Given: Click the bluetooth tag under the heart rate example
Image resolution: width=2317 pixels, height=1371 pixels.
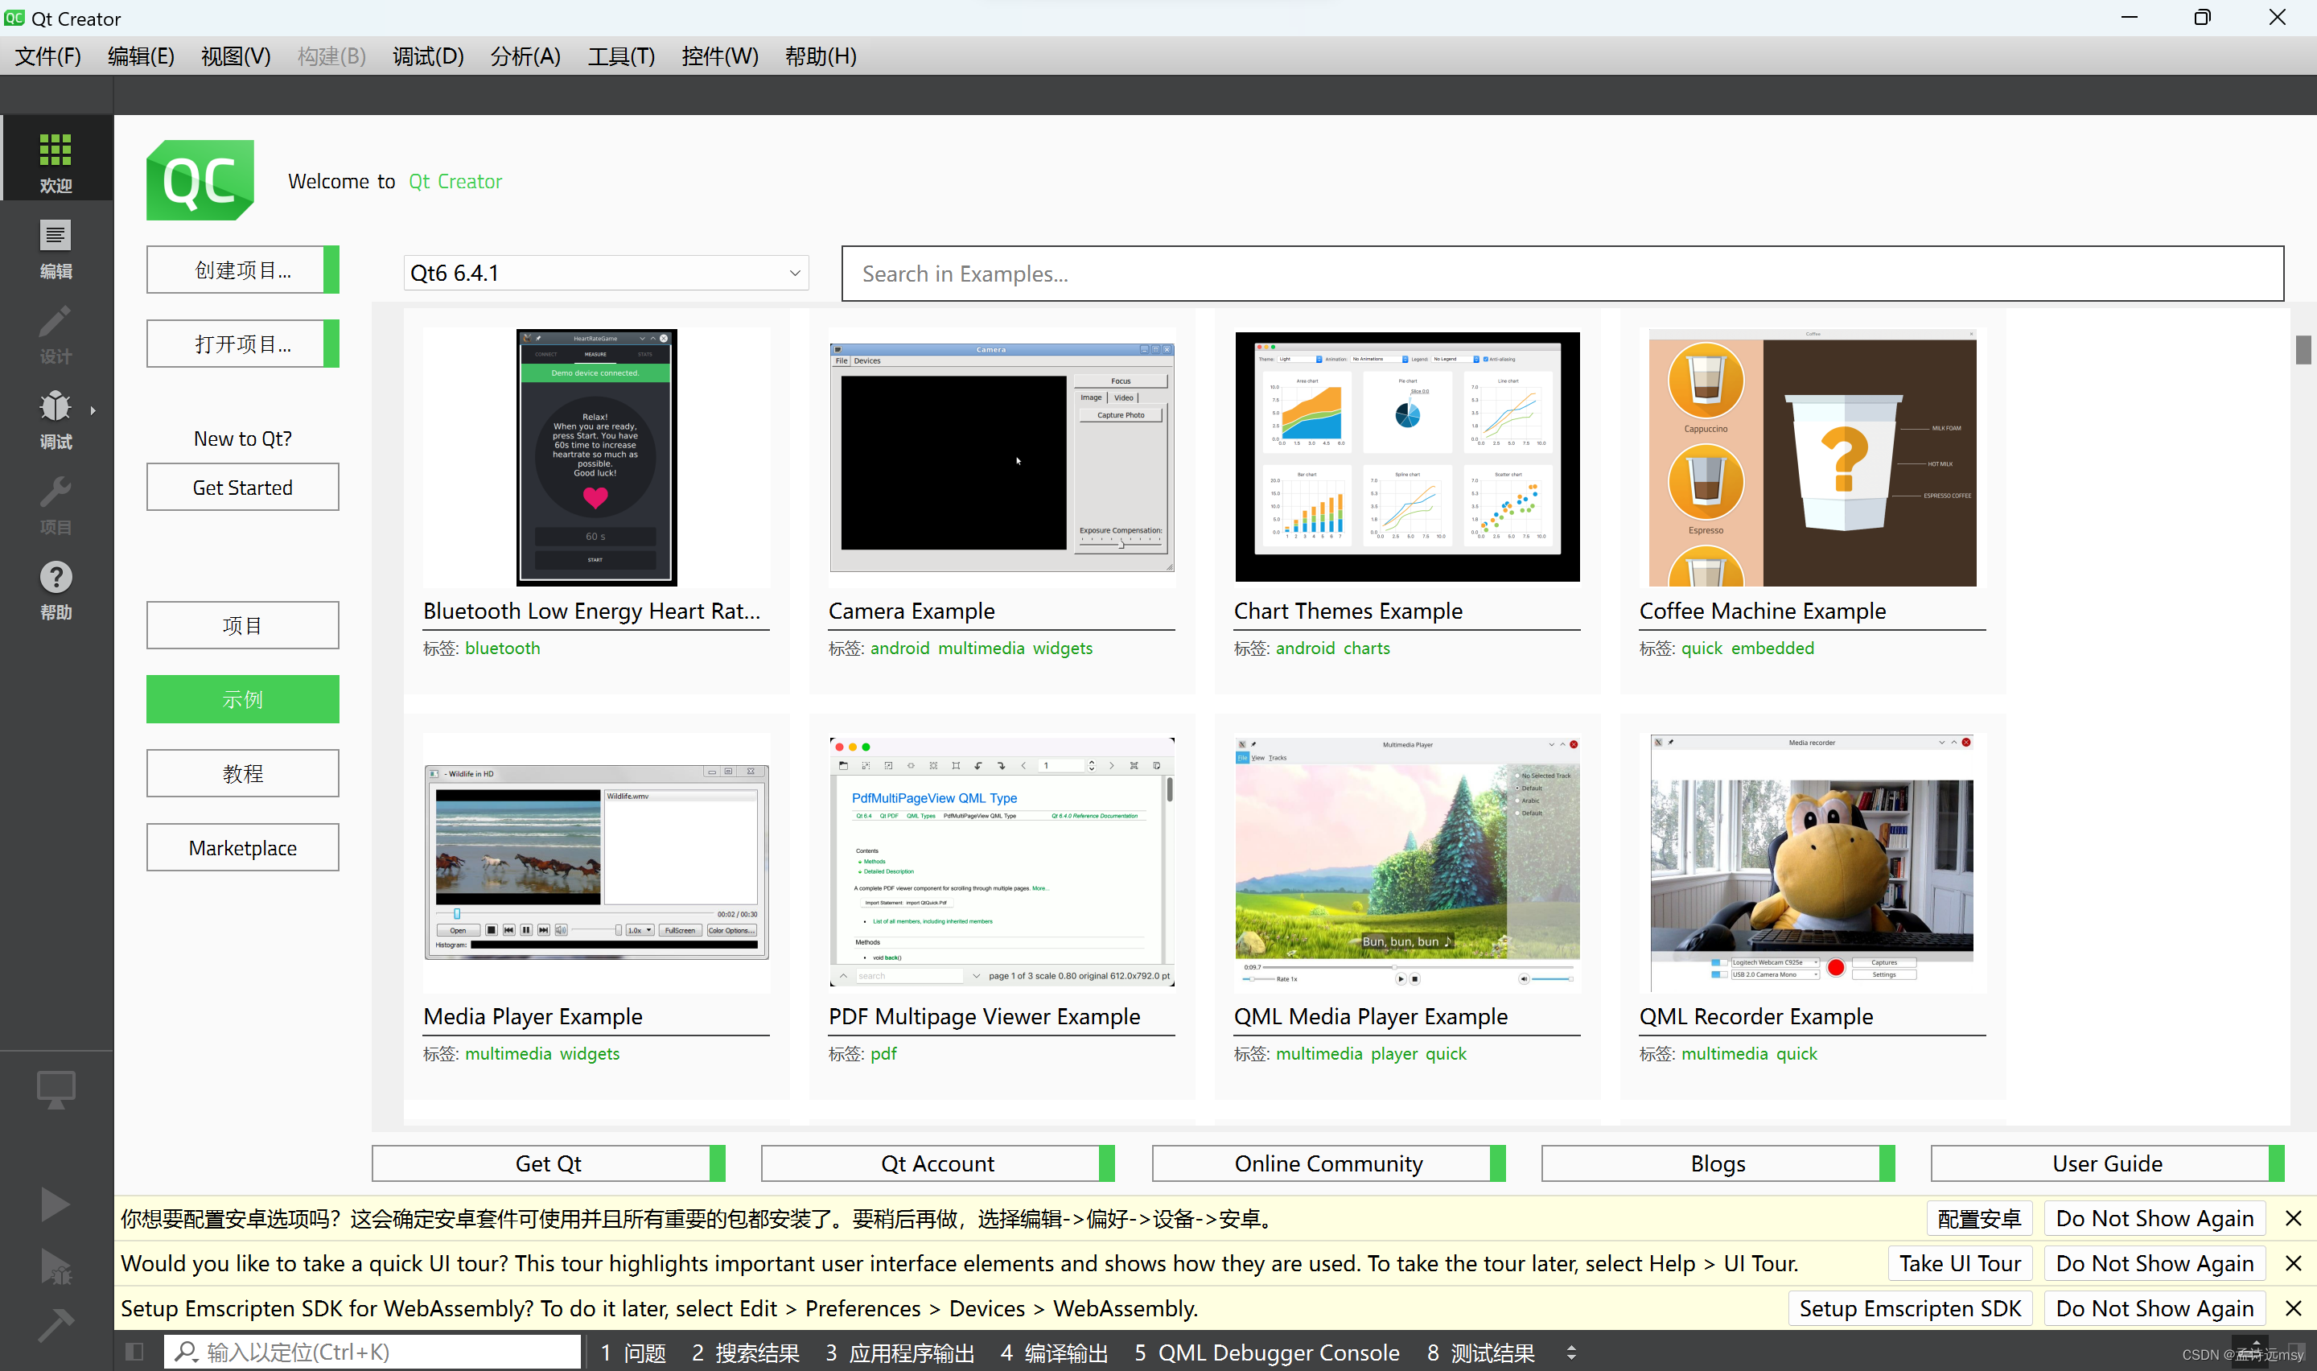Looking at the screenshot, I should click(x=501, y=648).
